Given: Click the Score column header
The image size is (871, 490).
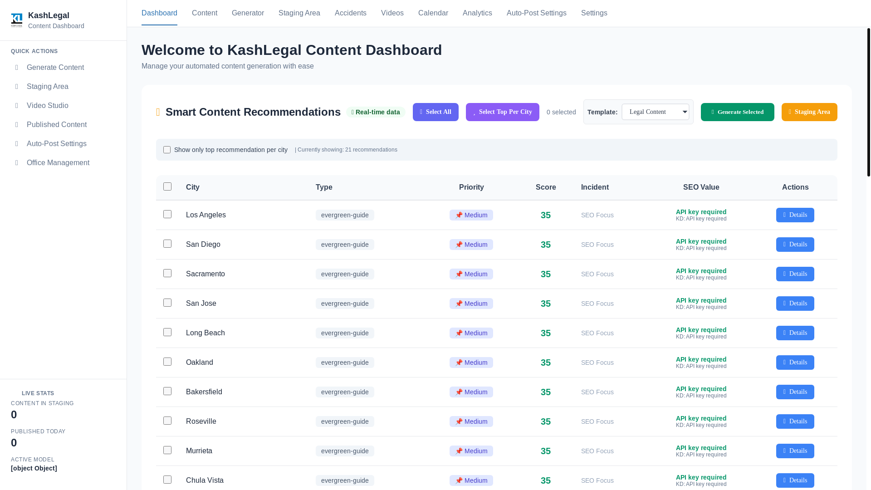Looking at the screenshot, I should click(546, 187).
